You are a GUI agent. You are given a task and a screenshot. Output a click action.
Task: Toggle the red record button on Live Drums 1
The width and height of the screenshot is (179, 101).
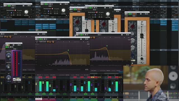pyautogui.click(x=40, y=77)
